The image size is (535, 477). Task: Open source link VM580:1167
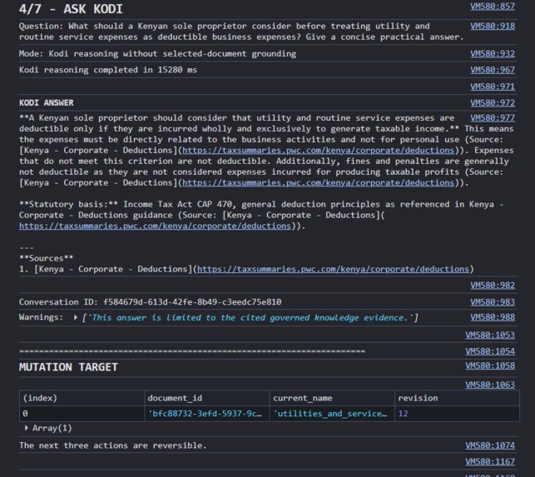[x=490, y=462]
